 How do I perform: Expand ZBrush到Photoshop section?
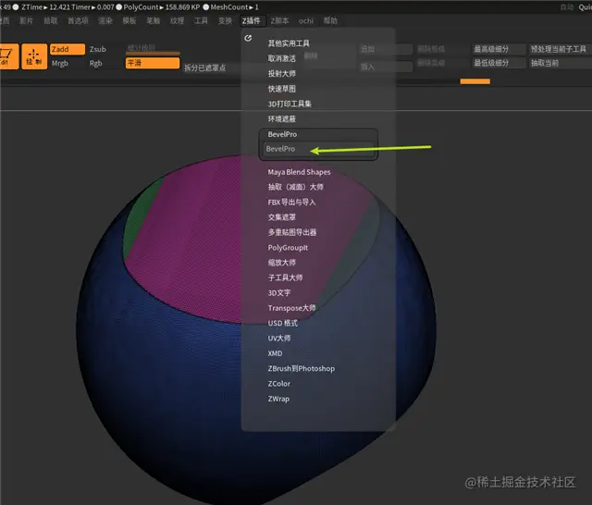301,368
